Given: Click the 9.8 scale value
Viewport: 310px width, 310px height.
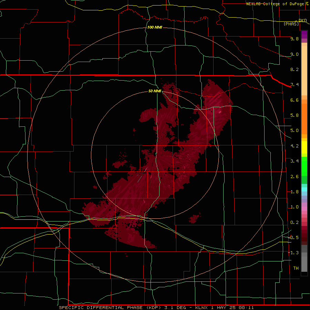Looking at the screenshot, I should coord(294,39).
